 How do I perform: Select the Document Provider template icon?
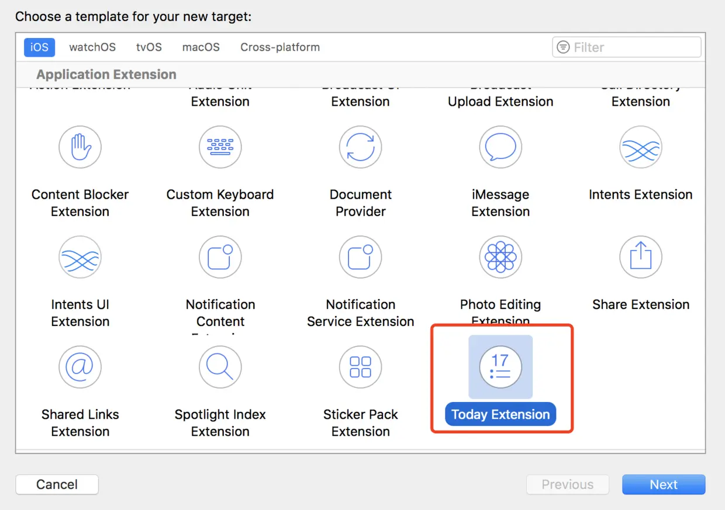[361, 147]
